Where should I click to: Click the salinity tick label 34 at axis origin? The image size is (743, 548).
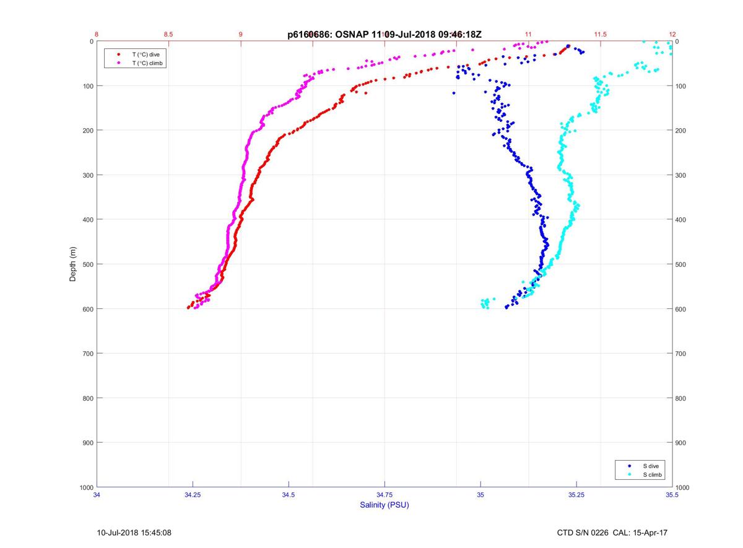[x=97, y=495]
